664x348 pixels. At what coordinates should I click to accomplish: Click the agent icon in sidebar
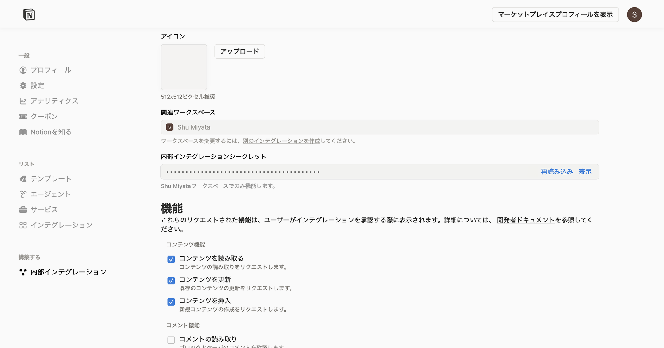pos(23,194)
